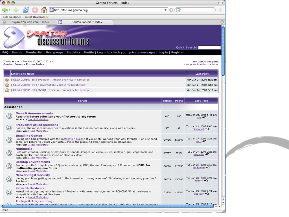Viewport: 289px width, 217px height.
Task: Close the current tab with the tab bar close icon
Action: click(222, 22)
